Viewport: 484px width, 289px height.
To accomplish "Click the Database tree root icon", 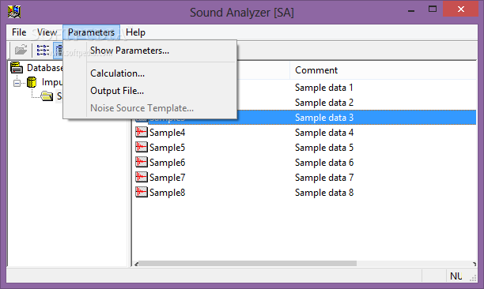I will (17, 68).
